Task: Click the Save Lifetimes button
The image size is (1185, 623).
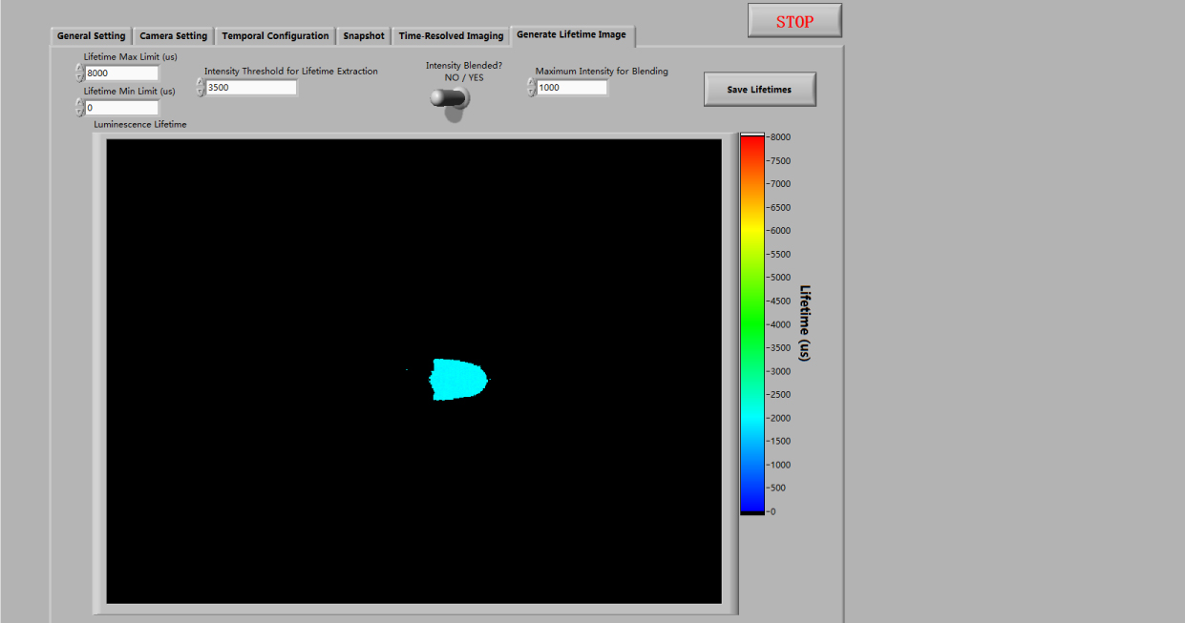Action: click(x=759, y=90)
